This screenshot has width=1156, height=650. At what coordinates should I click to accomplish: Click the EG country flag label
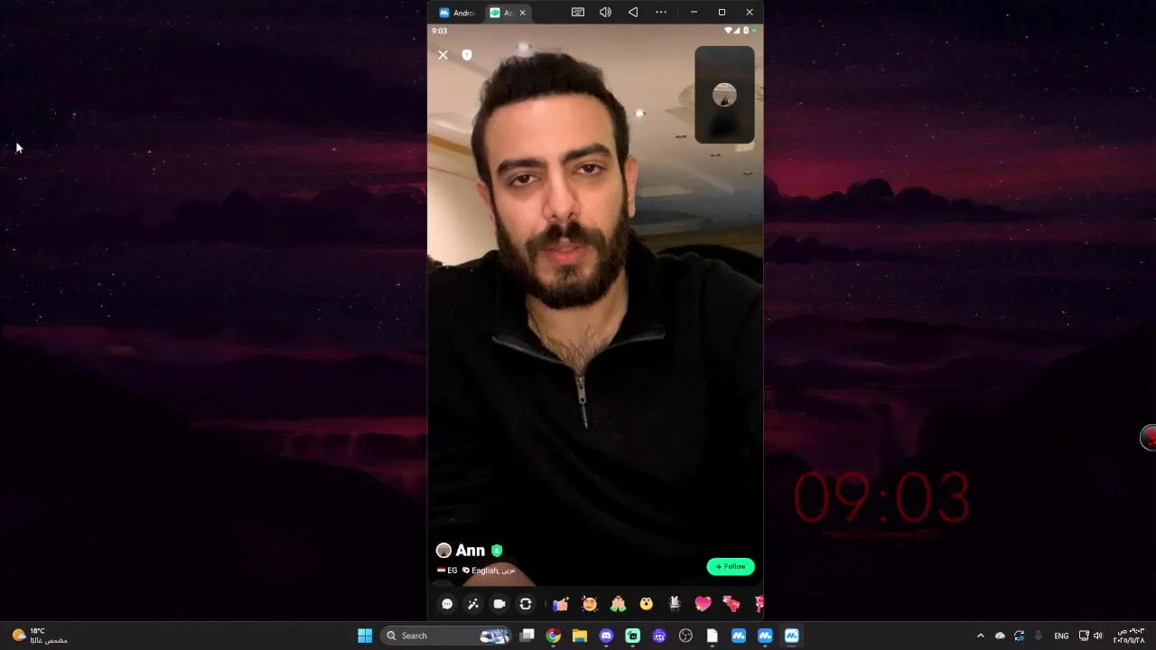click(447, 571)
